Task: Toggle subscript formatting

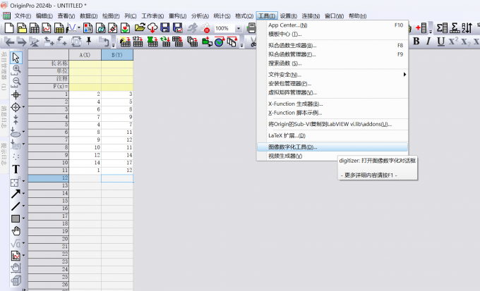Action: 465,42
